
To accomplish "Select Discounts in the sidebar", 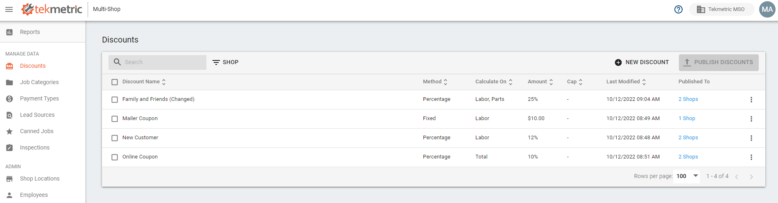I will (x=43, y=66).
